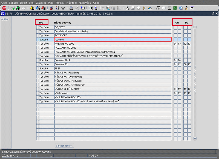This screenshot has width=219, height=159.
Task: Click the floppy disk export icon
Action: coord(128,8)
